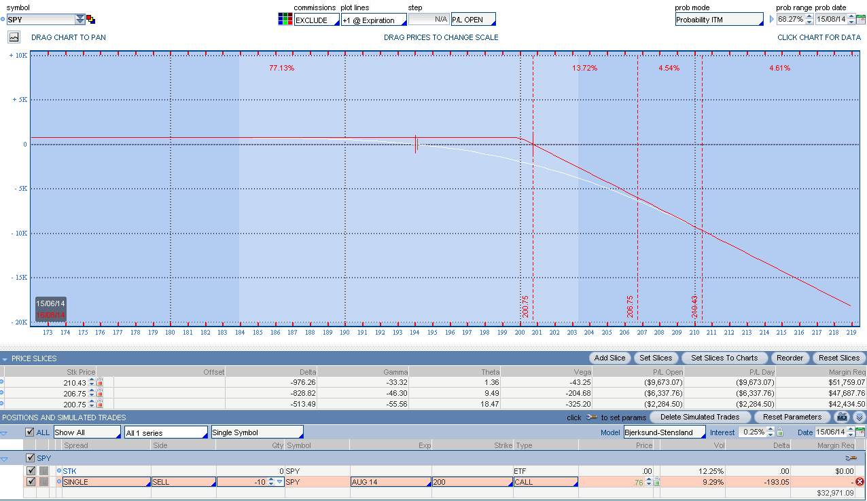Screen dimensions: 867x501
Task: Adjust stepper for 206.75 slice price
Action: 92,393
